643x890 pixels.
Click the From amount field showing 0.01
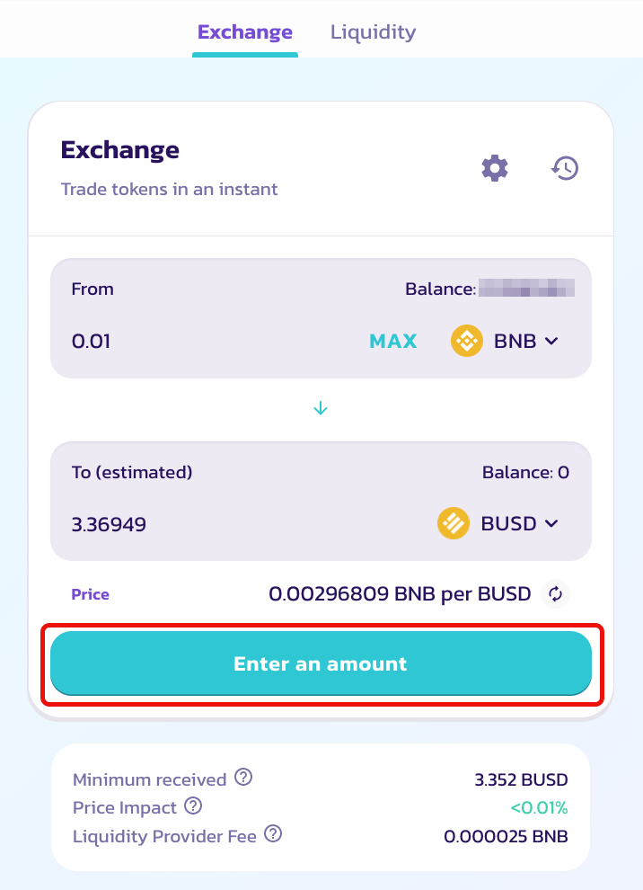tap(216, 341)
